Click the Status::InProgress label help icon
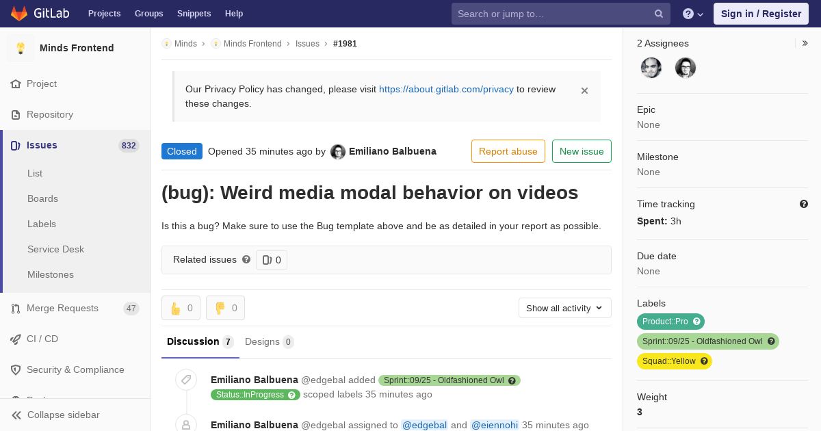821x431 pixels. point(292,395)
